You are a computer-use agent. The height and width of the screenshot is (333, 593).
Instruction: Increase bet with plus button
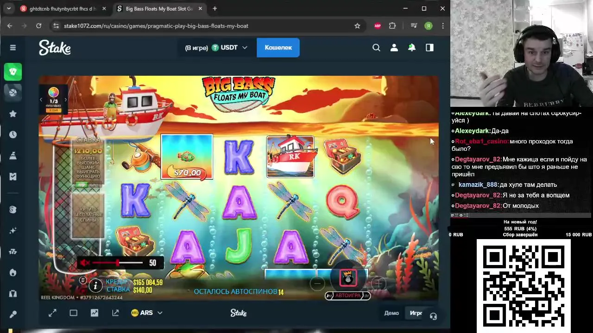coord(378,283)
